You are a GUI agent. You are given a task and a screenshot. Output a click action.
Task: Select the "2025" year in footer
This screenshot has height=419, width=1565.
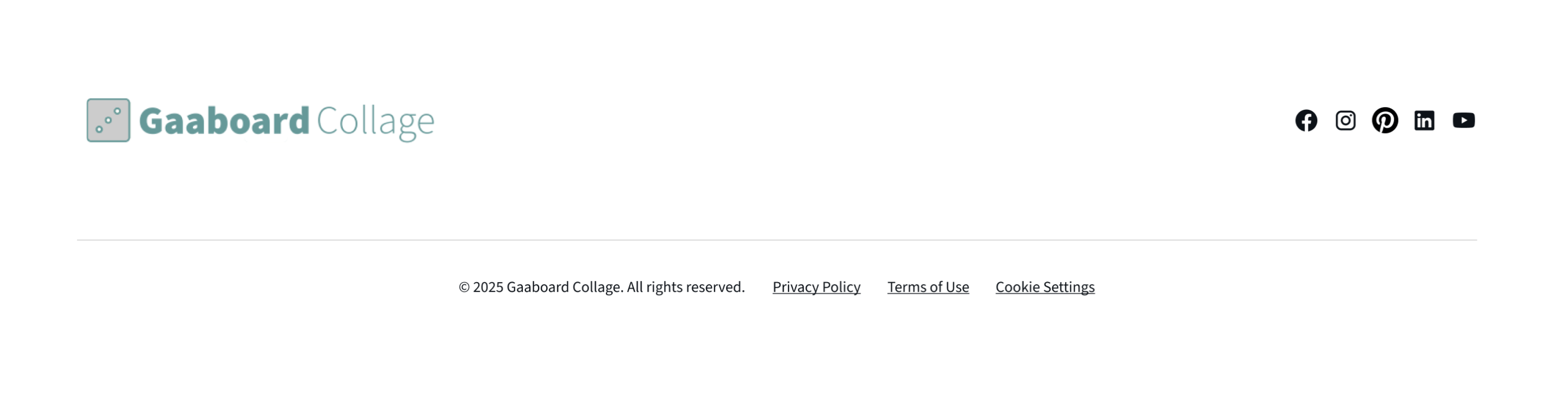[488, 287]
